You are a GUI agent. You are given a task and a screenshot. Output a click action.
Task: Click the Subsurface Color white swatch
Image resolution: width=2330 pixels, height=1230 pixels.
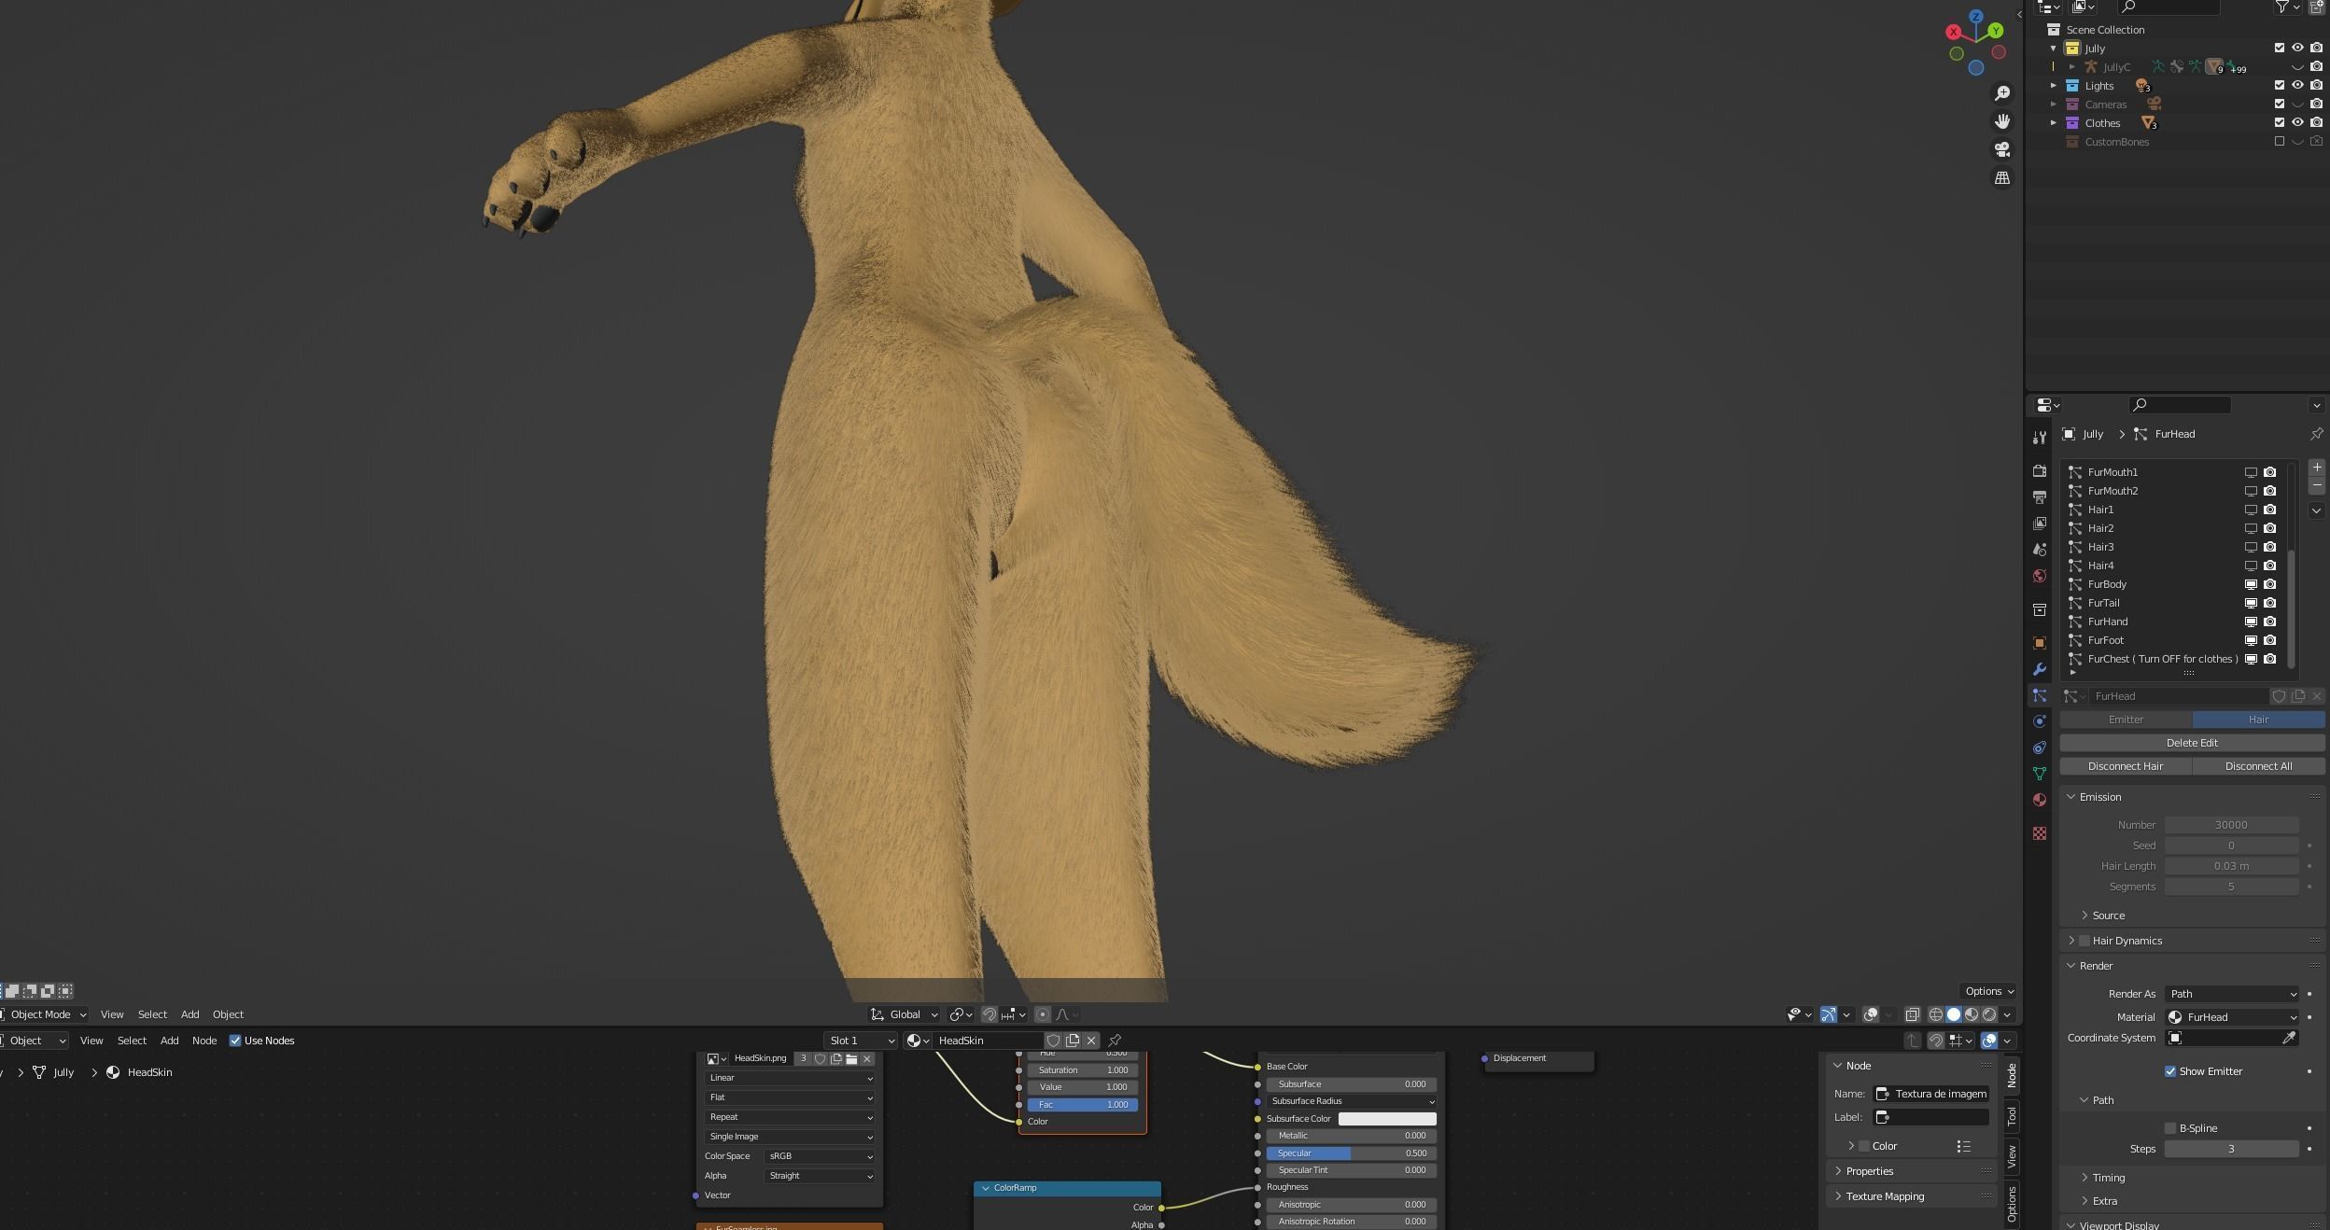click(1387, 1119)
